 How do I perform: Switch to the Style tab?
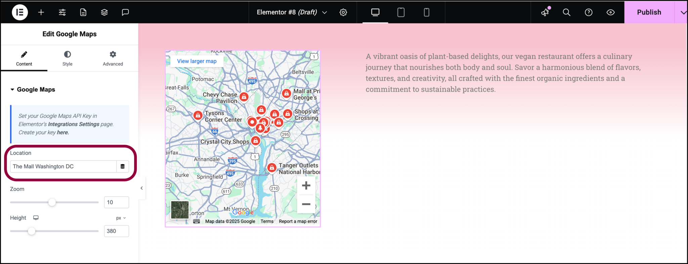tap(67, 58)
